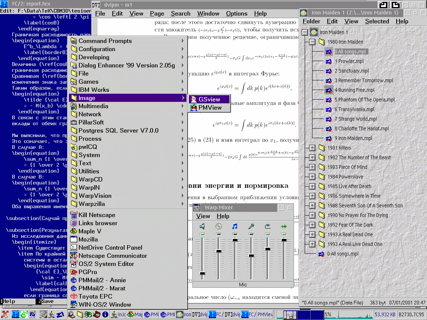Click the 1 Prowler.mpl playlist file icon

pos(329,61)
